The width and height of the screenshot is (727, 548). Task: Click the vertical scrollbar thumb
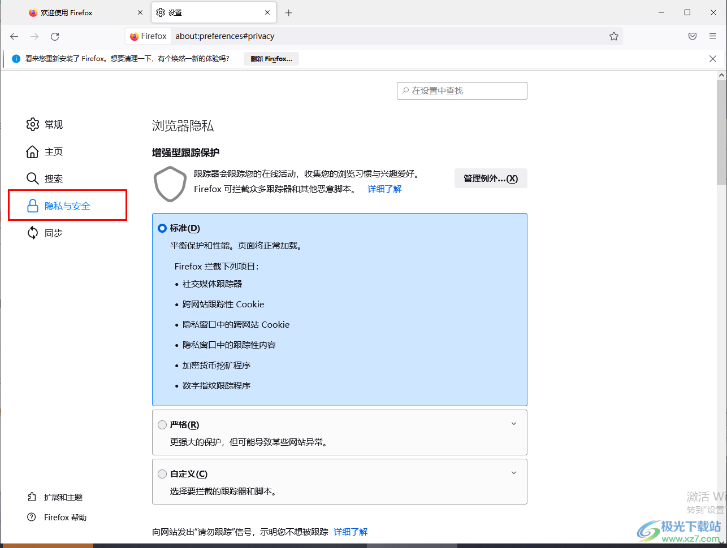point(722,132)
